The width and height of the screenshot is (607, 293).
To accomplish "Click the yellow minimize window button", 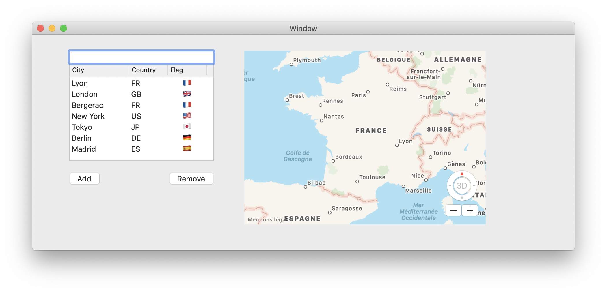I will tap(52, 28).
